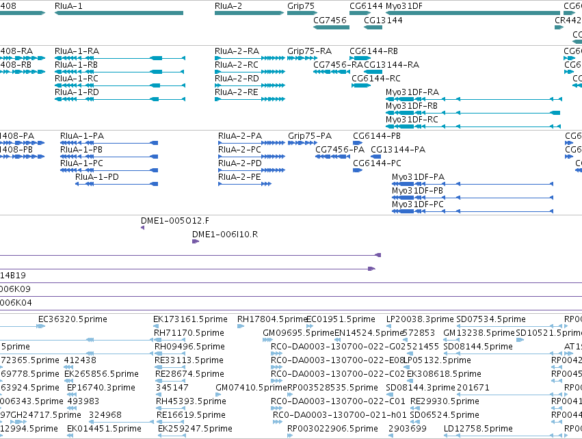582x439 pixels.
Task: Select the RluA-1 gene label
Action: (68, 6)
